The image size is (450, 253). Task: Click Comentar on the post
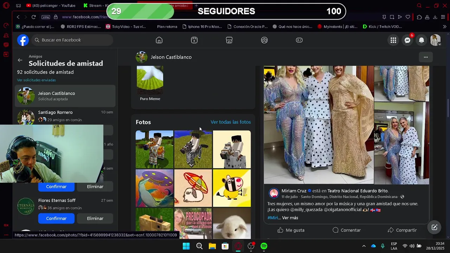tap(347, 230)
